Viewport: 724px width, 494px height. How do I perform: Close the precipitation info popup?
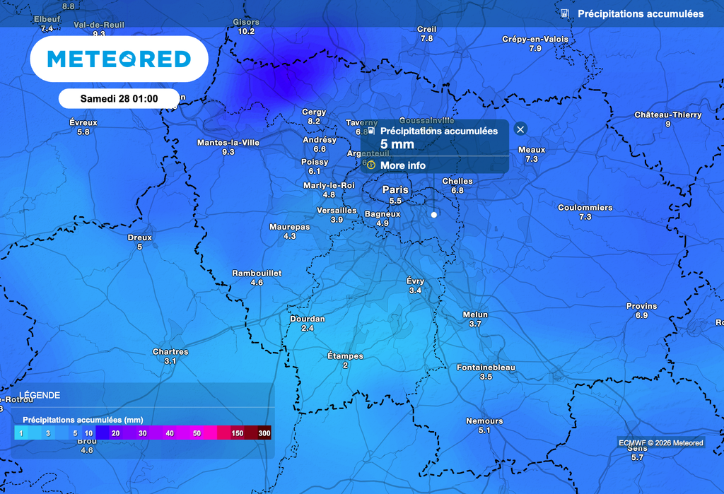(x=520, y=129)
